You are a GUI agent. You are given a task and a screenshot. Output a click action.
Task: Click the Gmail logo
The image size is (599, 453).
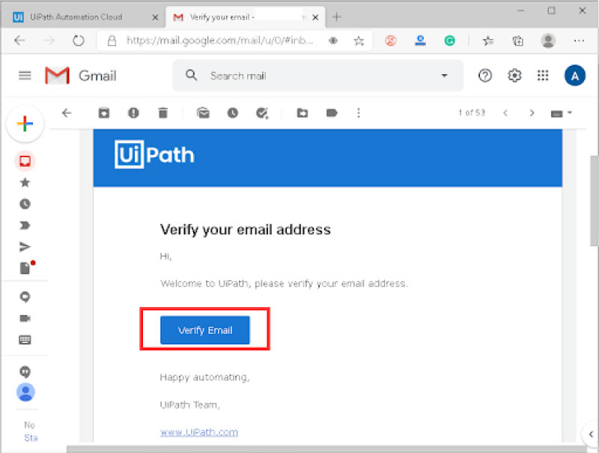point(81,76)
